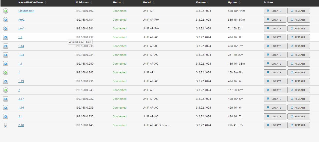Image resolution: width=319 pixels, height=142 pixels.
Task: Click uptime value 7d 13h 22m
Action: tap(236, 29)
